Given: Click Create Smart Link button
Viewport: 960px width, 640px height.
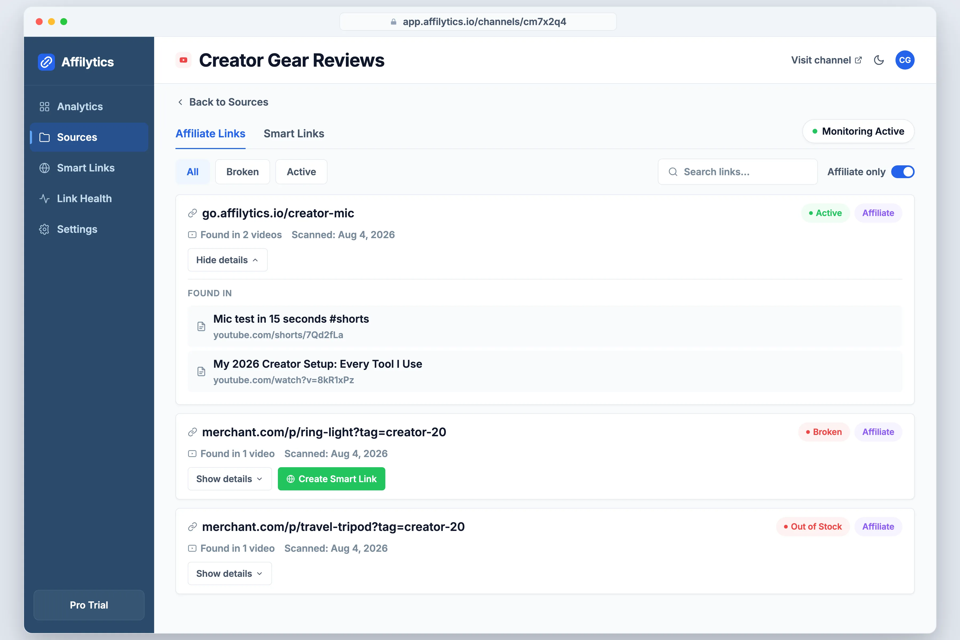Looking at the screenshot, I should (x=331, y=479).
